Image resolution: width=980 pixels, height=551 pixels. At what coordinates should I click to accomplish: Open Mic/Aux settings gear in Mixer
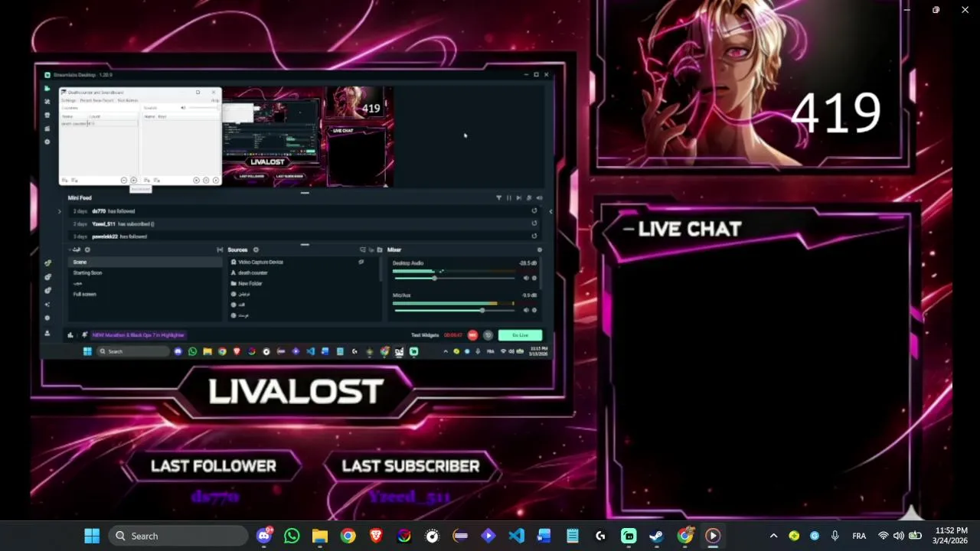click(534, 310)
